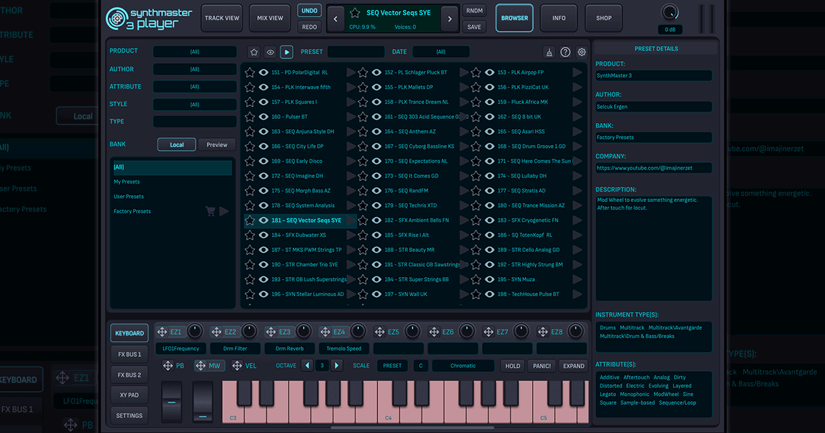This screenshot has width=825, height=433.
Task: Open the TYPE filter dropdown
Action: tap(195, 122)
